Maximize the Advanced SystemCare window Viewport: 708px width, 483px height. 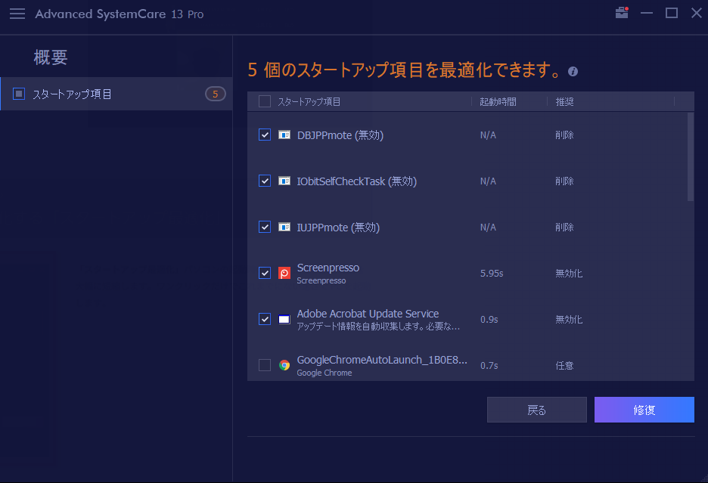(672, 13)
